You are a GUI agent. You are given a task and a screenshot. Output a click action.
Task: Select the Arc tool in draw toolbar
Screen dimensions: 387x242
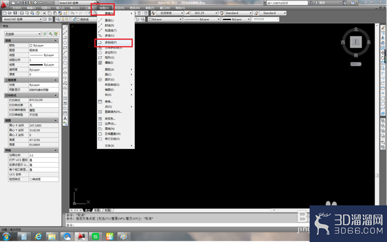click(65, 52)
